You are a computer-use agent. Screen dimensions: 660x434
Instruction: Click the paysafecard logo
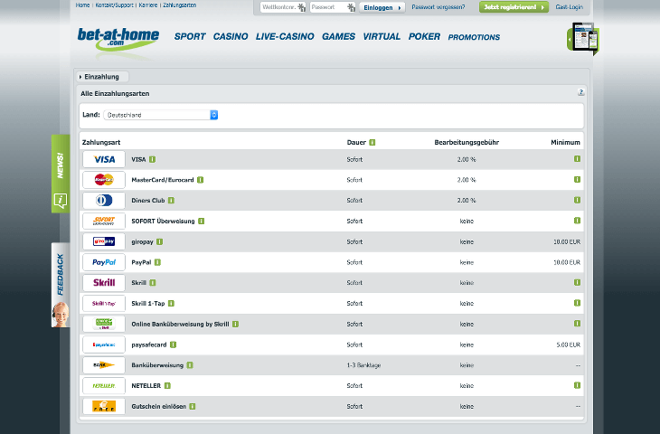click(x=104, y=344)
